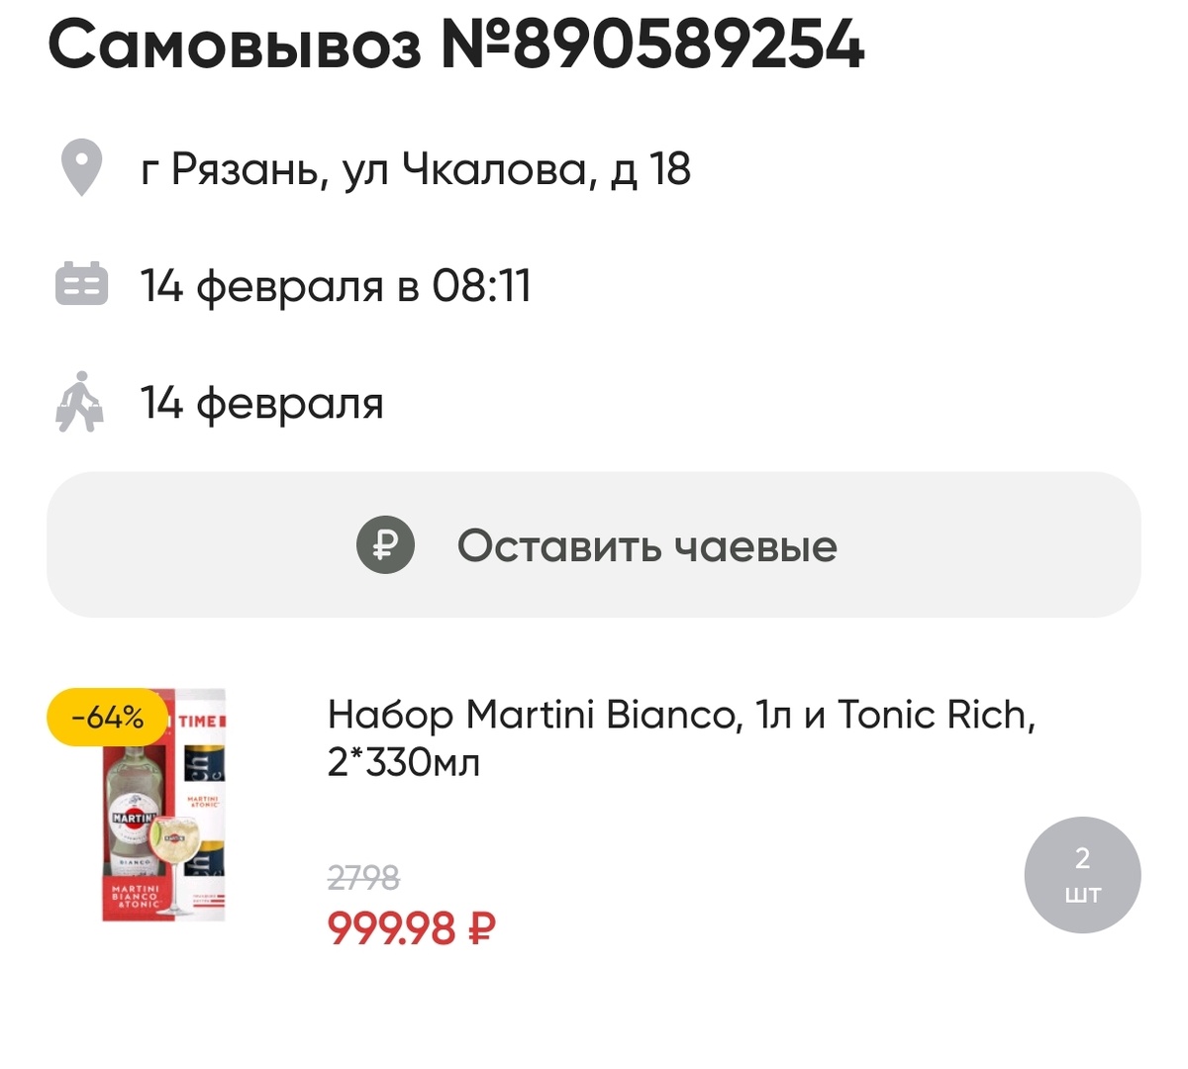Image resolution: width=1188 pixels, height=1069 pixels.
Task: Open the Martini Bianco gift set image
Action: tap(164, 805)
